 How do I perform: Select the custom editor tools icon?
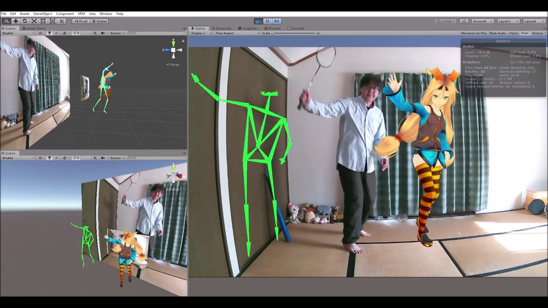[x=62, y=21]
